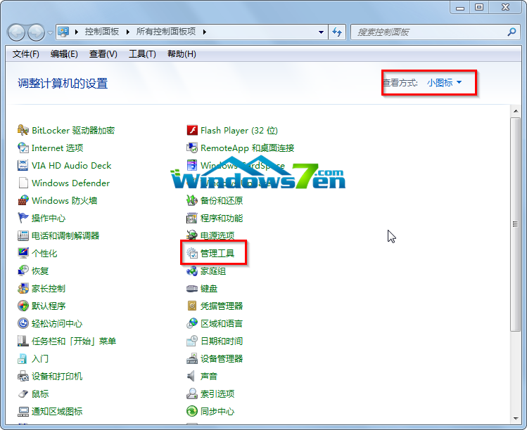
Task: Click the 声音 speaker icon
Action: click(x=192, y=376)
